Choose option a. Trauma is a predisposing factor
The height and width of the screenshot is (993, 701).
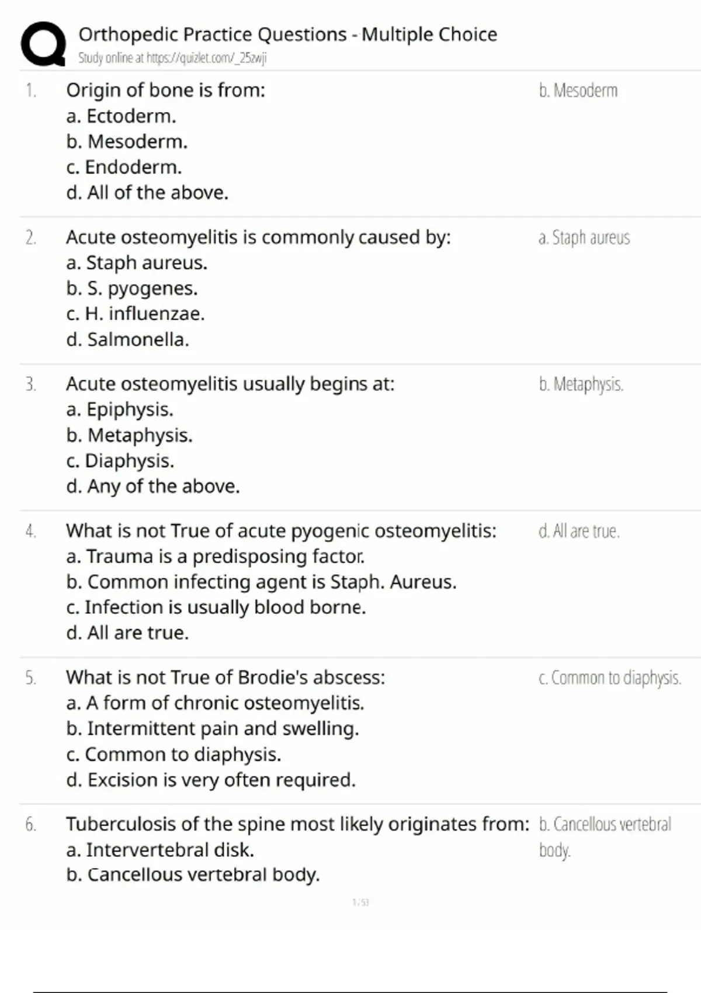tap(216, 556)
